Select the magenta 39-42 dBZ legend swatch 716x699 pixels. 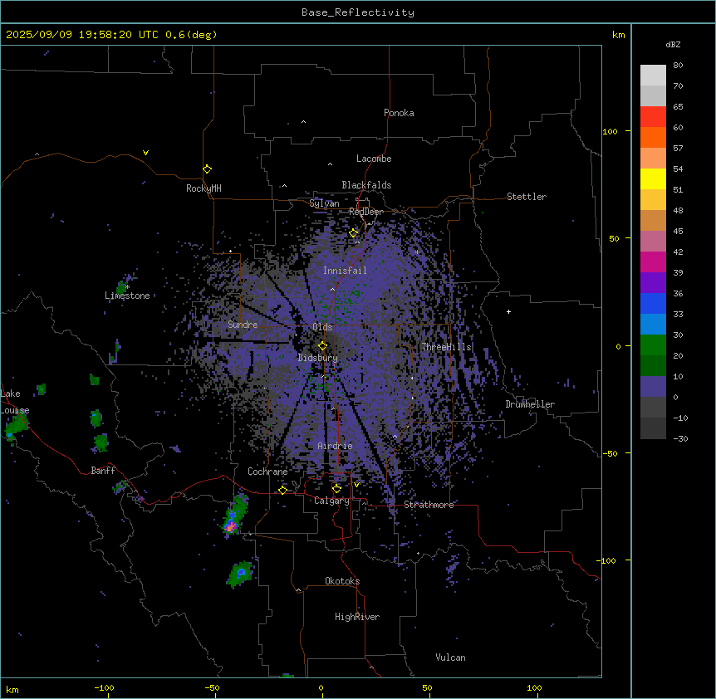(653, 262)
